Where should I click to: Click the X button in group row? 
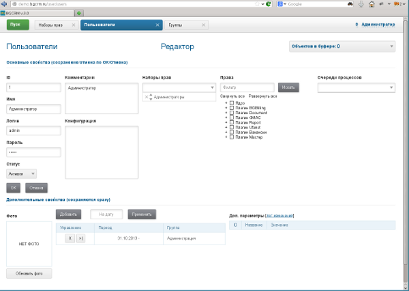click(x=70, y=238)
